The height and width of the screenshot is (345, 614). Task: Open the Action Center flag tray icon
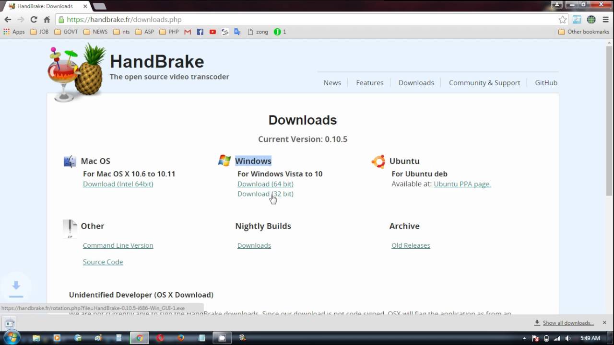536,338
